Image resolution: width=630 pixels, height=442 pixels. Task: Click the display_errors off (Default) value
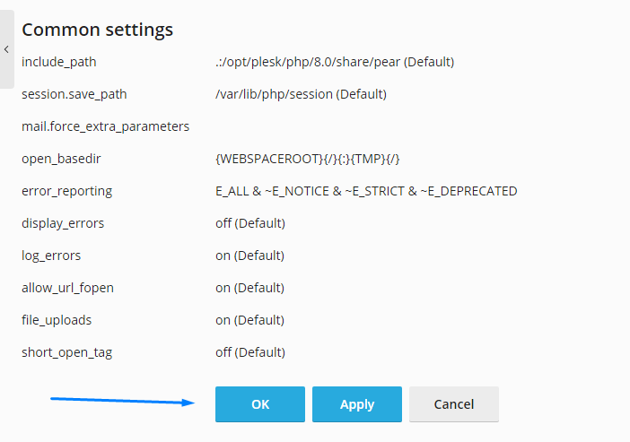tap(250, 223)
